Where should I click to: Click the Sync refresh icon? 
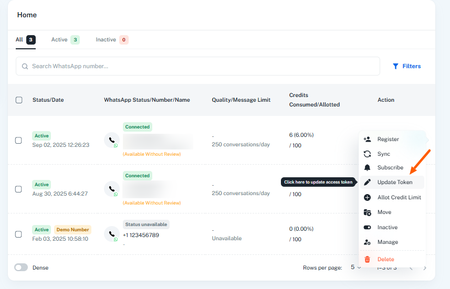(x=368, y=154)
